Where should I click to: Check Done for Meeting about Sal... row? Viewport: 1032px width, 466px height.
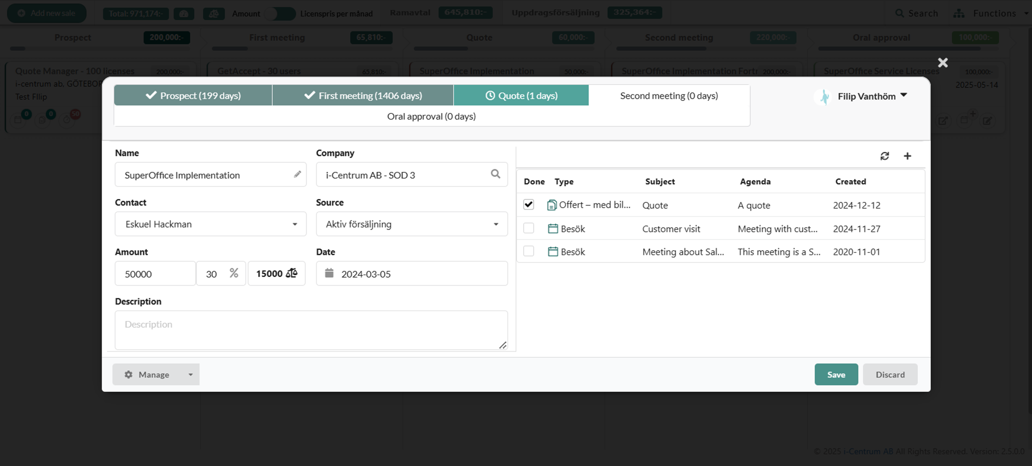tap(529, 251)
